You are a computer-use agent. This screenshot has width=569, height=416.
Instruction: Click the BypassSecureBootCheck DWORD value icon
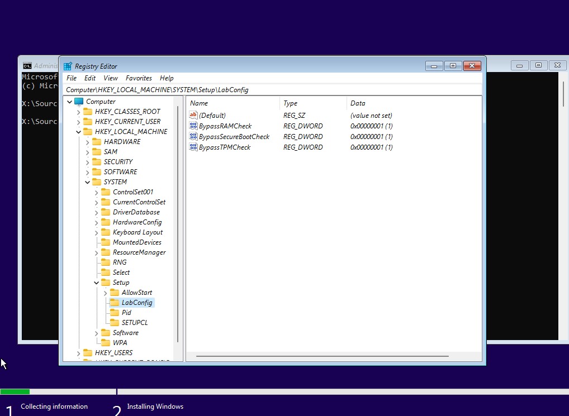(193, 136)
